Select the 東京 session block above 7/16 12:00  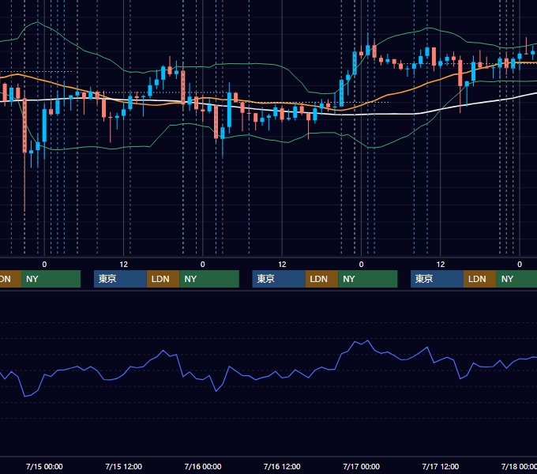pos(279,279)
